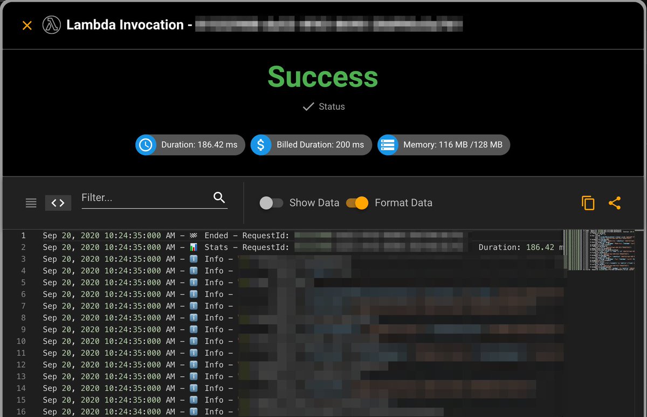Close the Lambda Invocation panel
Image resolution: width=647 pixels, height=417 pixels.
pyautogui.click(x=27, y=25)
